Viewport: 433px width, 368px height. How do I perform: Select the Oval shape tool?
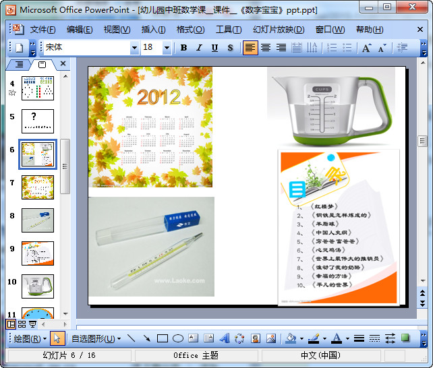[x=178, y=338]
